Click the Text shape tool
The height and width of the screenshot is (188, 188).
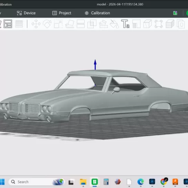[125, 24]
